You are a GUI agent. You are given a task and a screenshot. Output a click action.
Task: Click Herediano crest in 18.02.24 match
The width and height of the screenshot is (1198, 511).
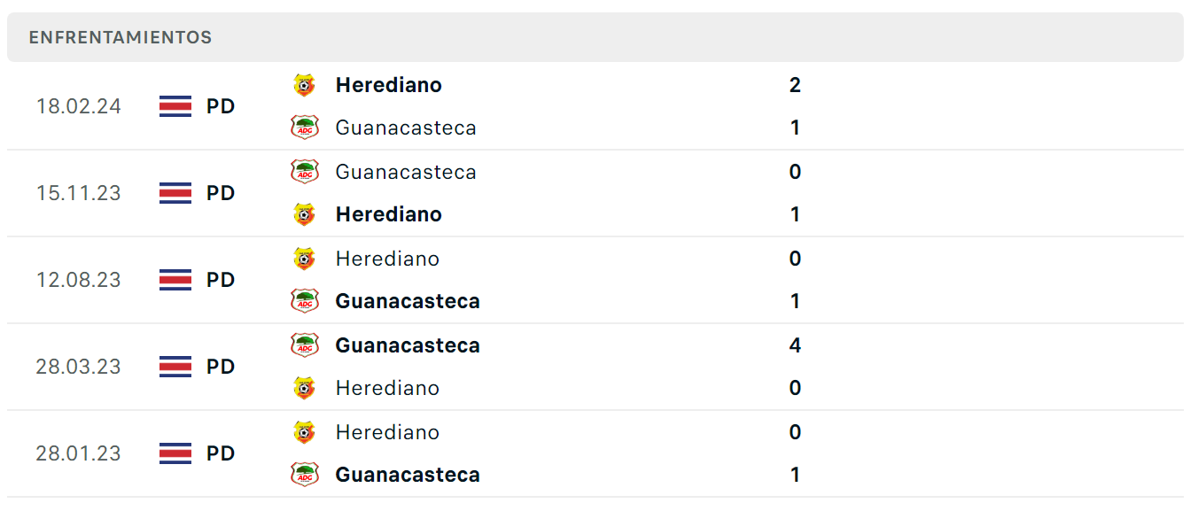(x=304, y=85)
